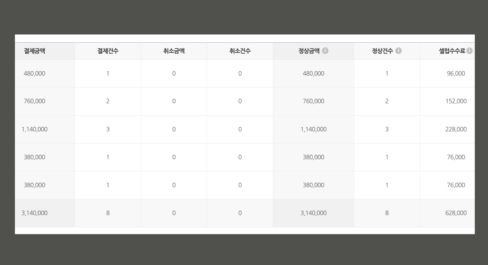The image size is (488, 265).
Task: Select the 228,000 fee cell
Action: [447, 129]
